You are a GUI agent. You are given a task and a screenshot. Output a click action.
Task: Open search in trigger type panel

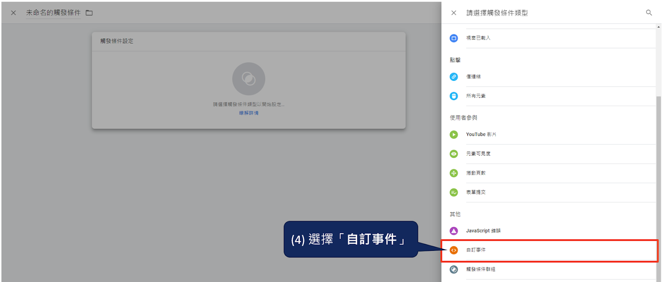649,13
